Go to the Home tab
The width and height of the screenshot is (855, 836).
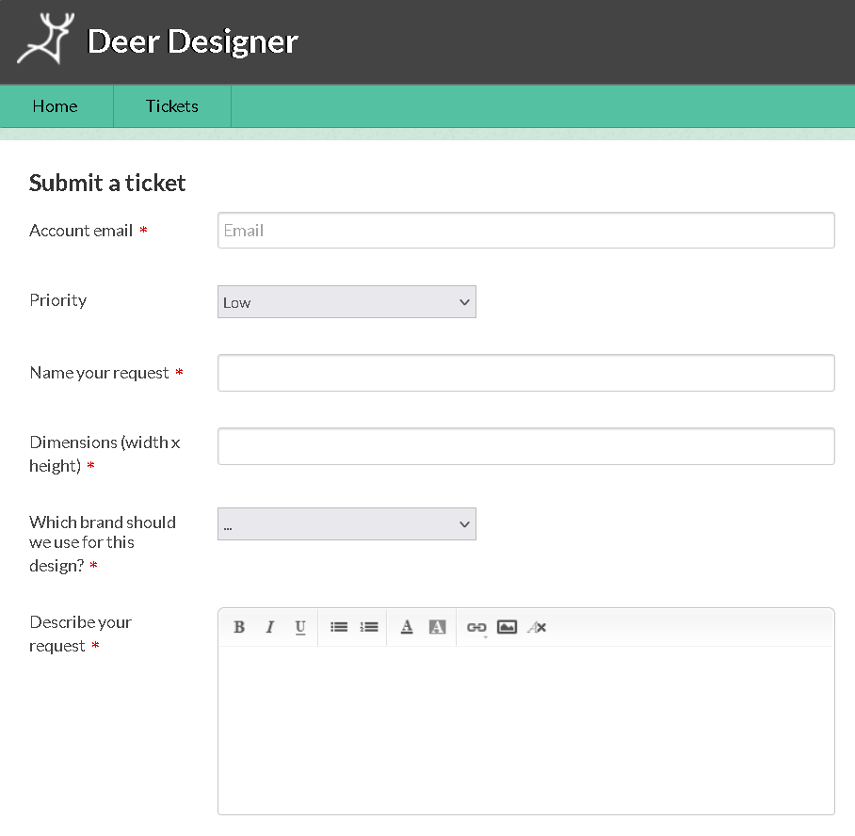55,106
